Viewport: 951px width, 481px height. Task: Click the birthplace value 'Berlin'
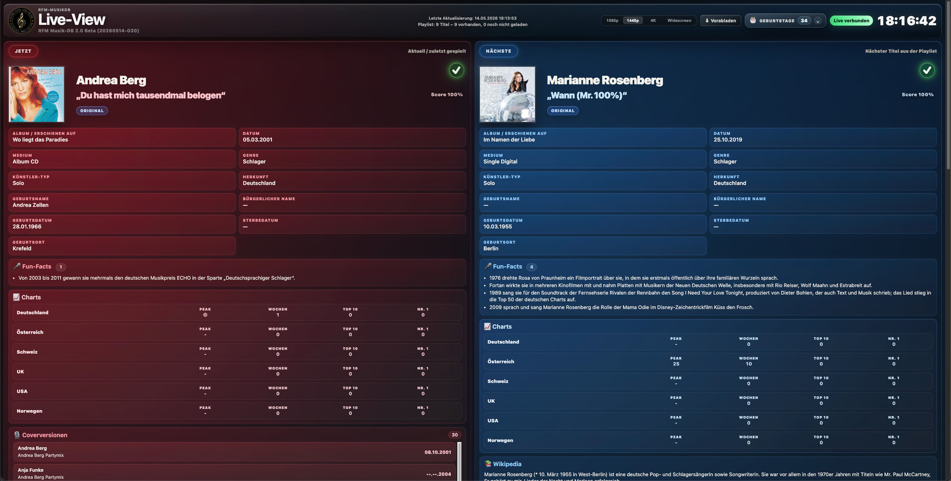[491, 249]
